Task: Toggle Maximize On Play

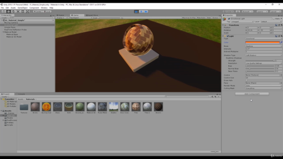Action: pyautogui.click(x=189, y=18)
